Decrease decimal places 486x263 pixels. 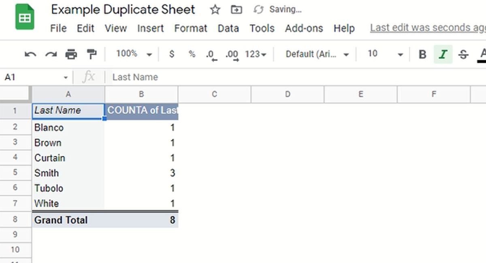[211, 54]
